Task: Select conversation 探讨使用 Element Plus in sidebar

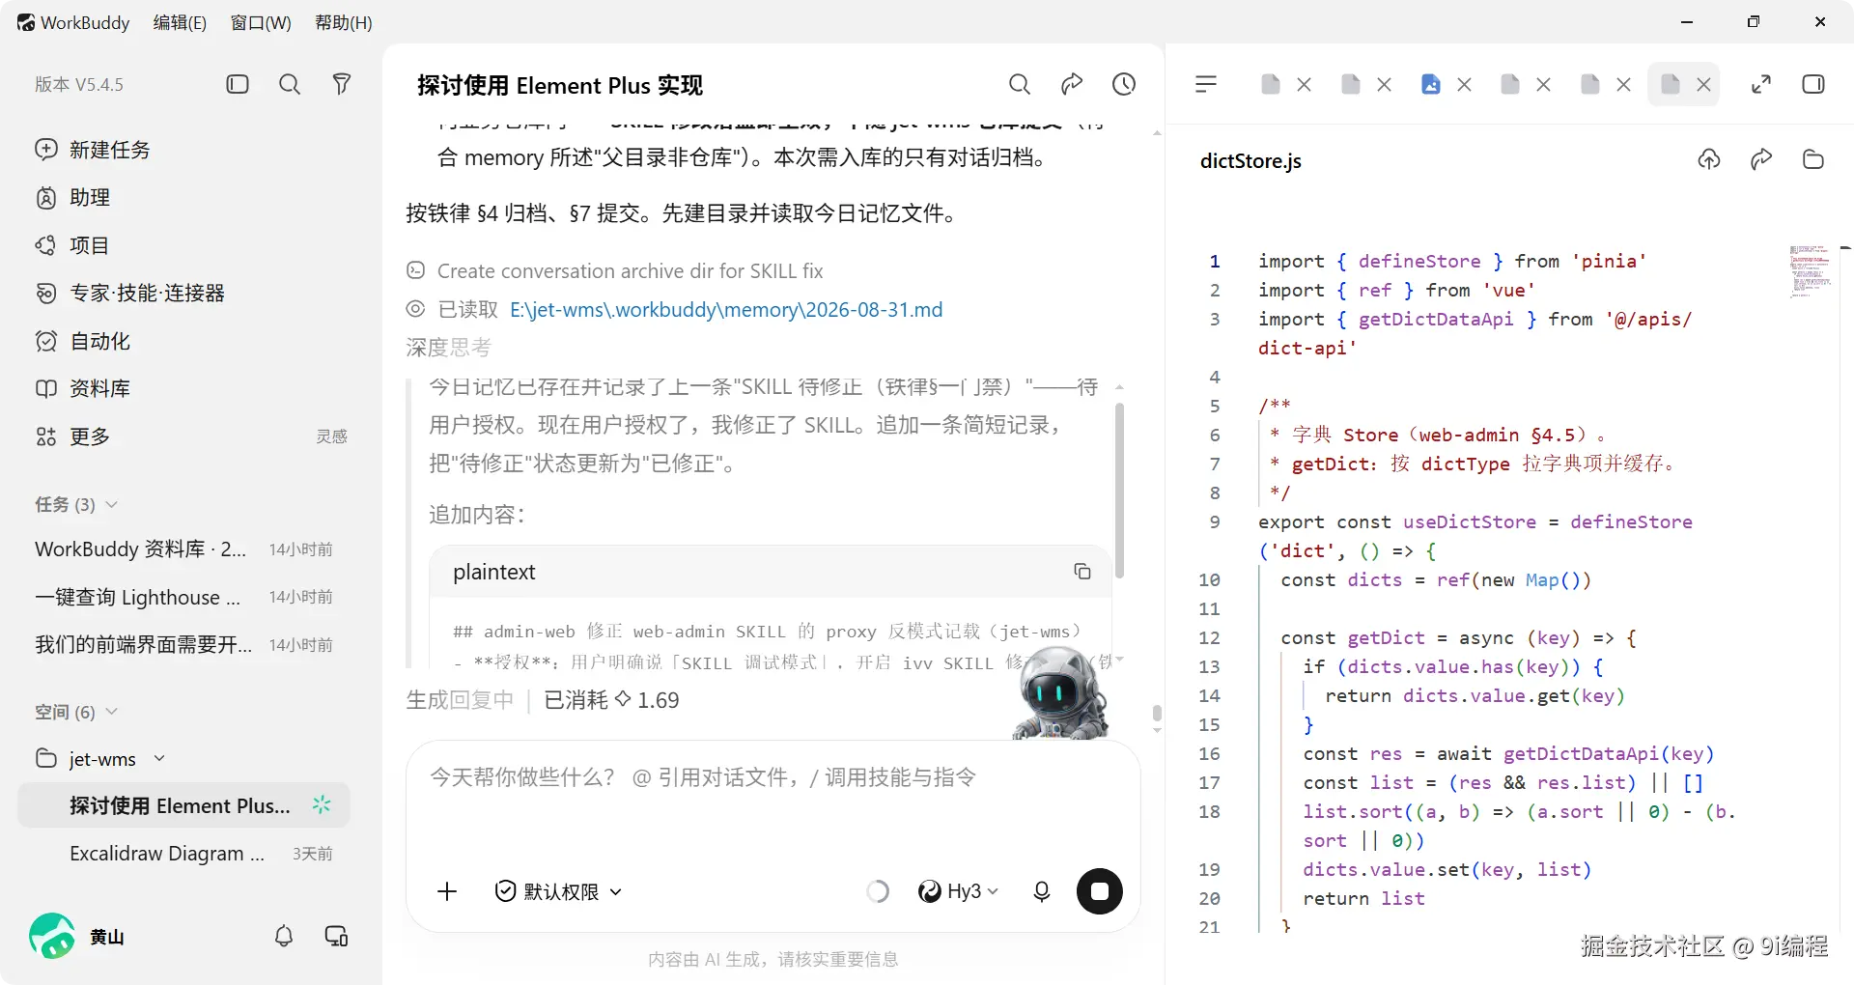Action: tap(183, 805)
